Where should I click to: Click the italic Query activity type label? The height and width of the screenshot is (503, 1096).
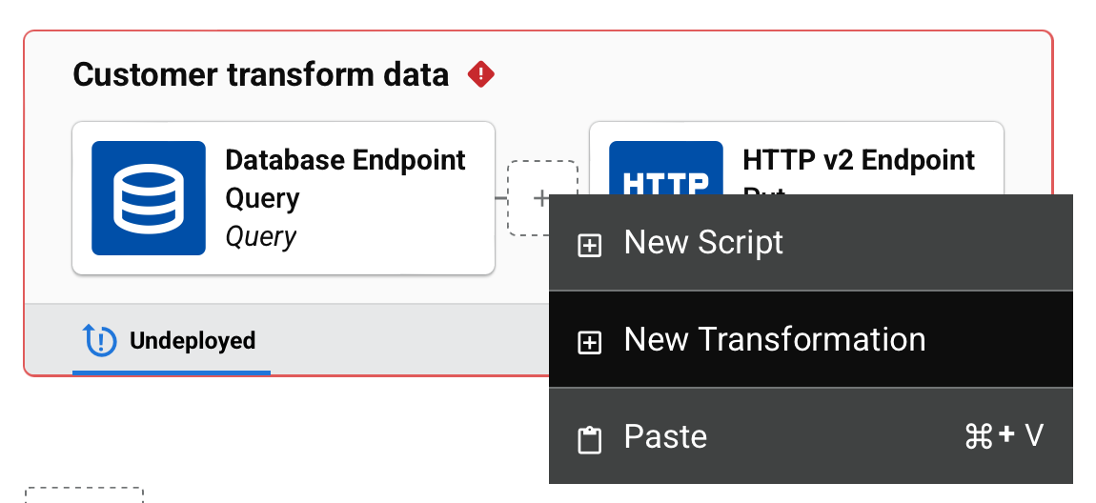(261, 236)
